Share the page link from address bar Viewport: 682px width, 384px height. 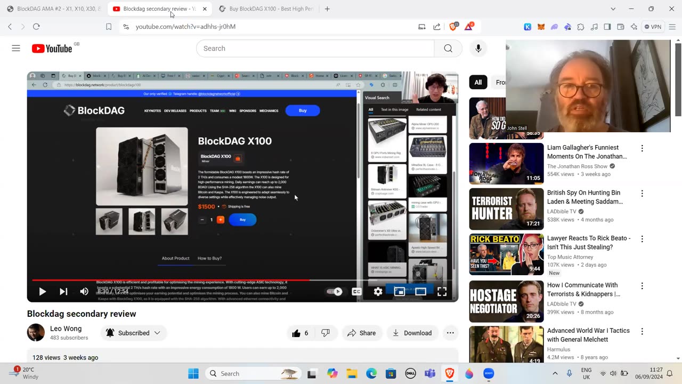pyautogui.click(x=437, y=27)
